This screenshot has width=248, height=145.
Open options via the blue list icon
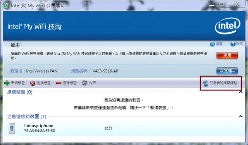pos(212,44)
